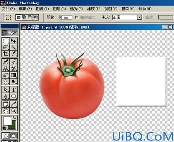This screenshot has height=142, width=174.
Task: Choose Intersect with Selection mode
Action: click(36, 17)
